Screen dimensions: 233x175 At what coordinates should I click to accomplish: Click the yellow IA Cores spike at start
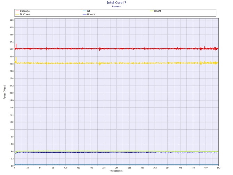click(16, 60)
